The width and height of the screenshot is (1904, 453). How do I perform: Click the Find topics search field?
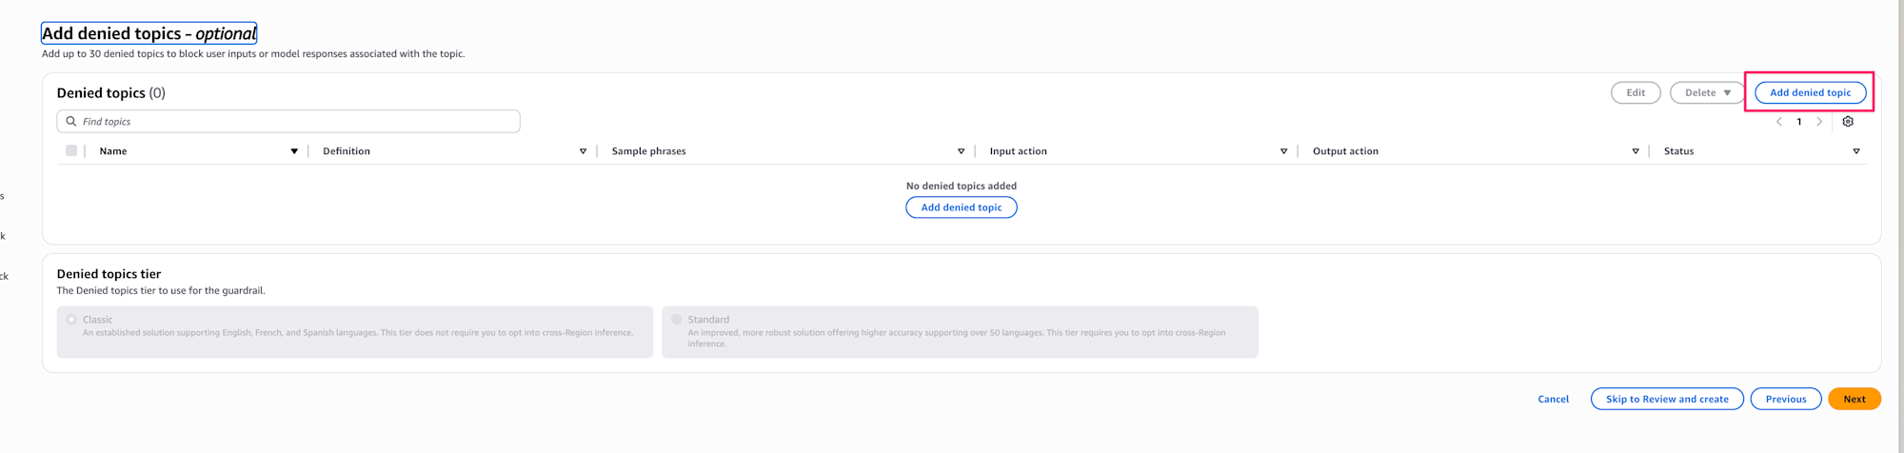(295, 122)
